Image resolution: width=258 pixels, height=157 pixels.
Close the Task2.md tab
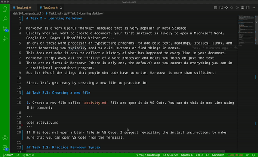(61, 8)
